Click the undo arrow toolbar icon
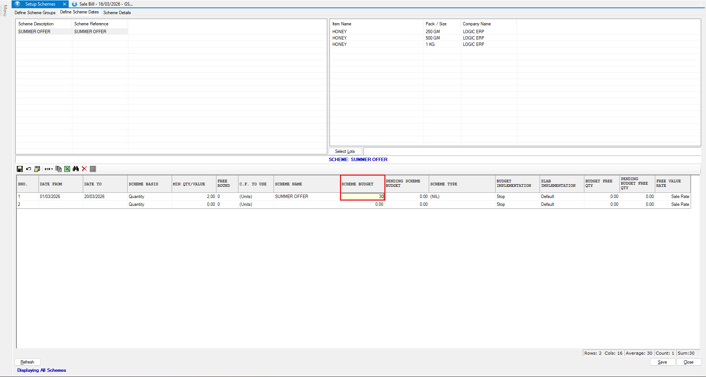This screenshot has width=706, height=377. coord(28,169)
